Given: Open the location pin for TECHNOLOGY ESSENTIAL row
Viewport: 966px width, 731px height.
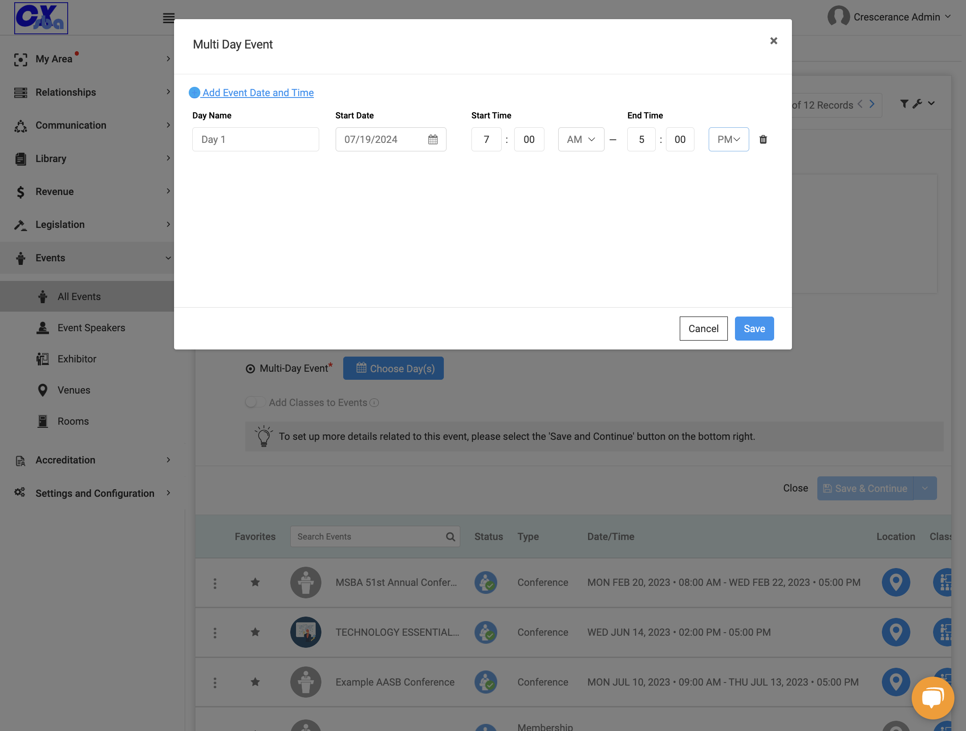Looking at the screenshot, I should tap(896, 632).
